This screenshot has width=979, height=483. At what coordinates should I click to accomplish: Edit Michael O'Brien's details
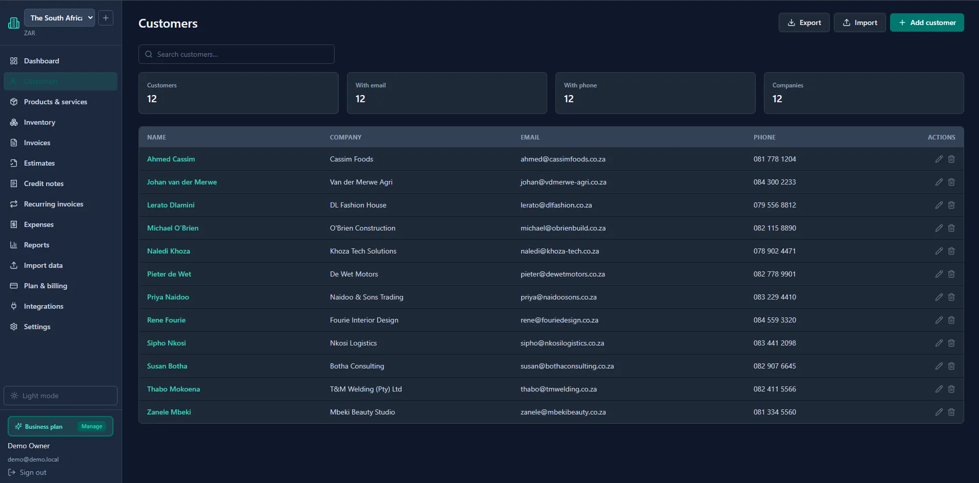pyautogui.click(x=939, y=228)
